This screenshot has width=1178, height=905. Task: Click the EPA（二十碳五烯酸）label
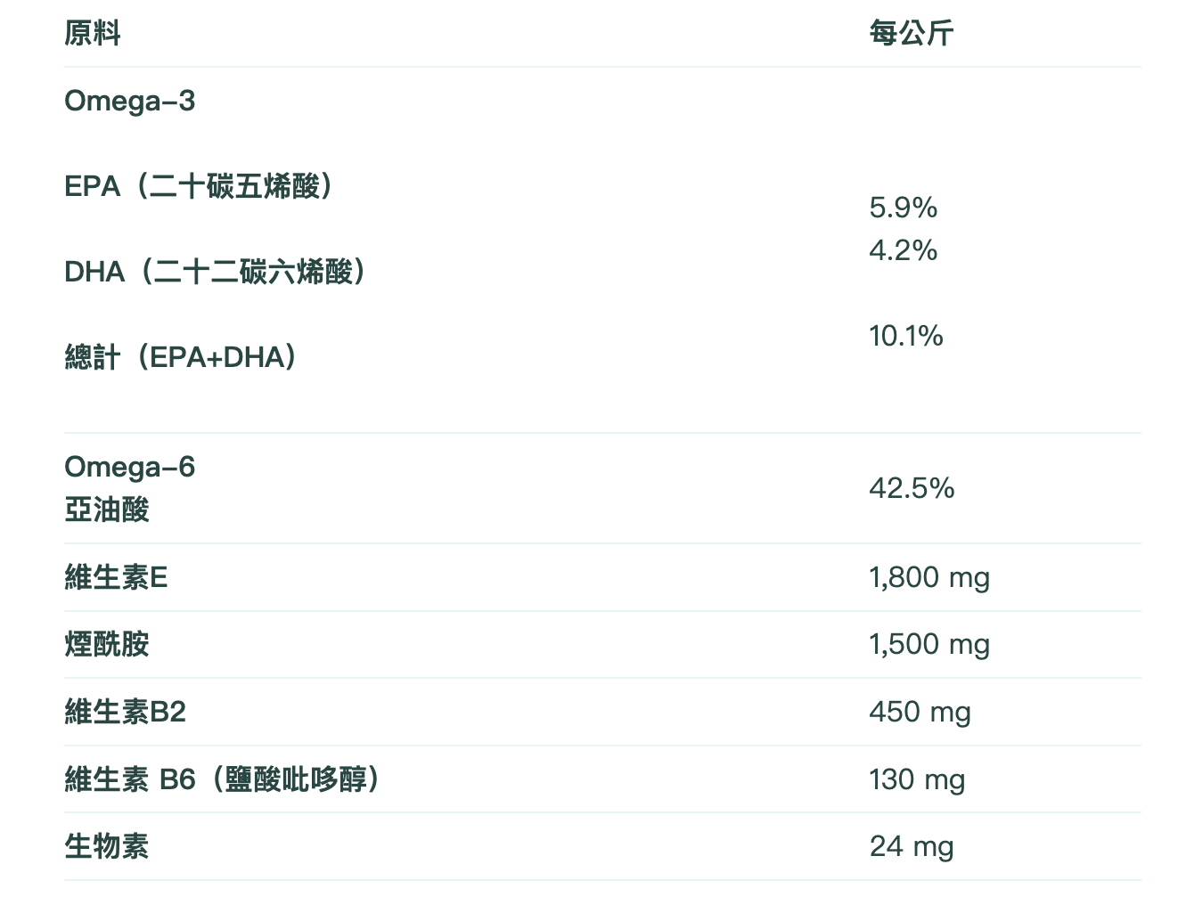200,186
